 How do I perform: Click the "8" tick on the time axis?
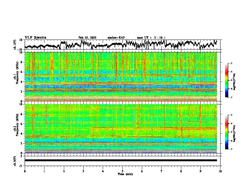(x=181, y=171)
